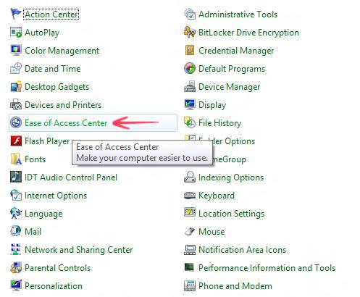This screenshot has height=297, width=360.
Task: Click the Device Manager icon
Action: (190, 86)
